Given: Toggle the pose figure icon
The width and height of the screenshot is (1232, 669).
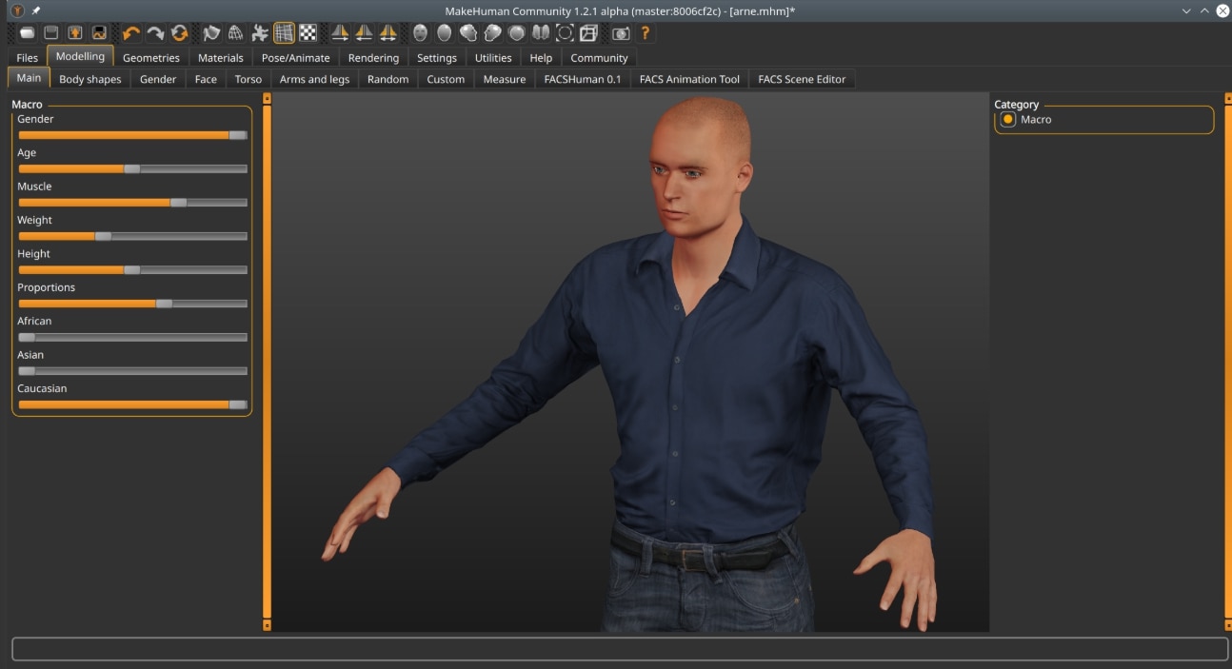Looking at the screenshot, I should click(260, 33).
